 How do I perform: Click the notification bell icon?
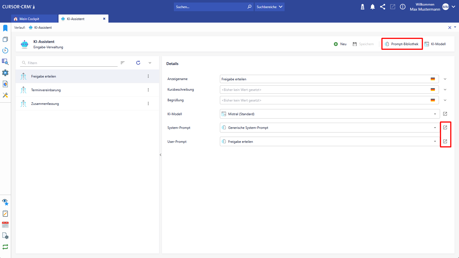(x=372, y=7)
